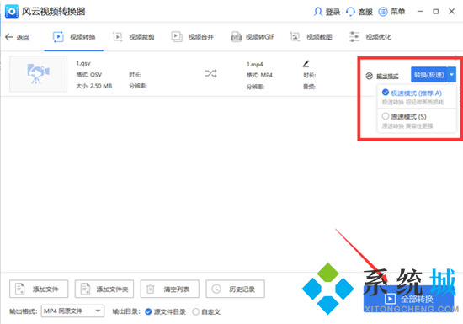The width and height of the screenshot is (463, 324).
Task: Open the 登录 login option
Action: tap(333, 12)
